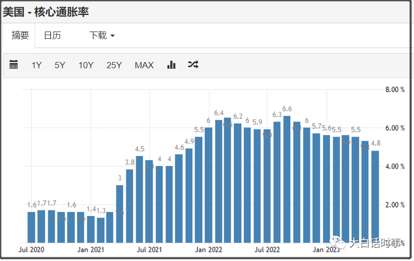The width and height of the screenshot is (414, 261).
Task: Select the 10Y time range
Action: tap(86, 65)
